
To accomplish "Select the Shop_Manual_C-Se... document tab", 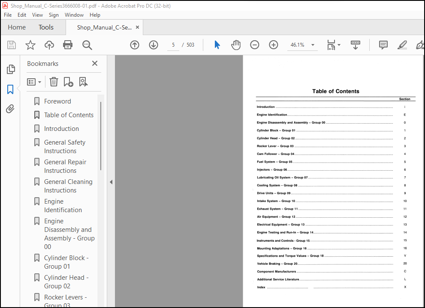I will (x=104, y=27).
